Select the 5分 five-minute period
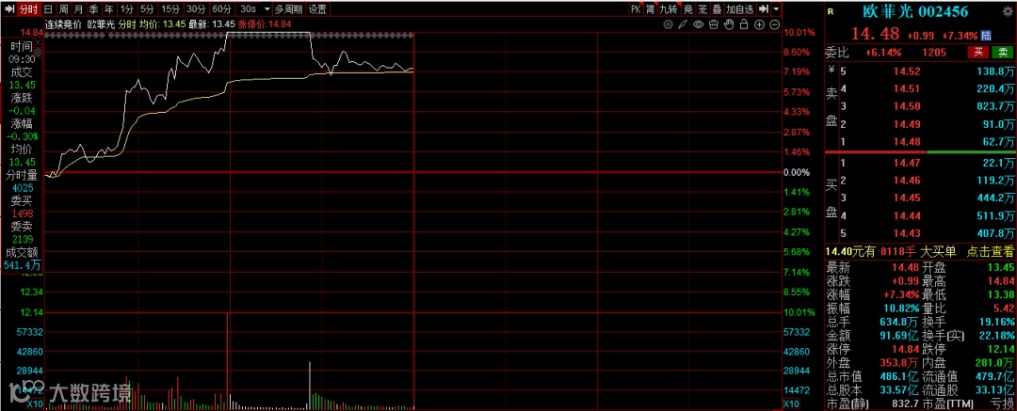Image resolution: width=1017 pixels, height=411 pixels. [x=147, y=9]
